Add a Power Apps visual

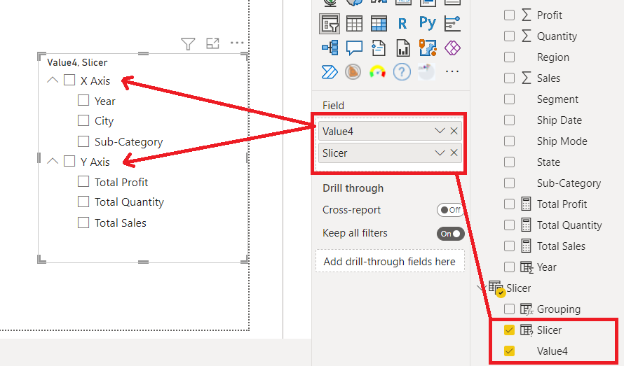452,48
